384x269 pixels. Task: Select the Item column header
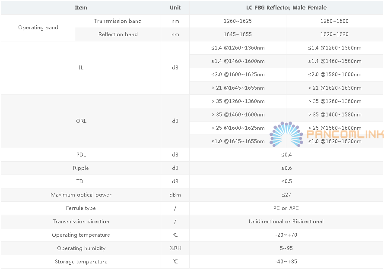pyautogui.click(x=81, y=8)
